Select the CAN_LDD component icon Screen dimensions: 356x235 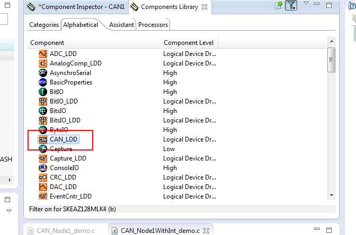[x=43, y=139]
